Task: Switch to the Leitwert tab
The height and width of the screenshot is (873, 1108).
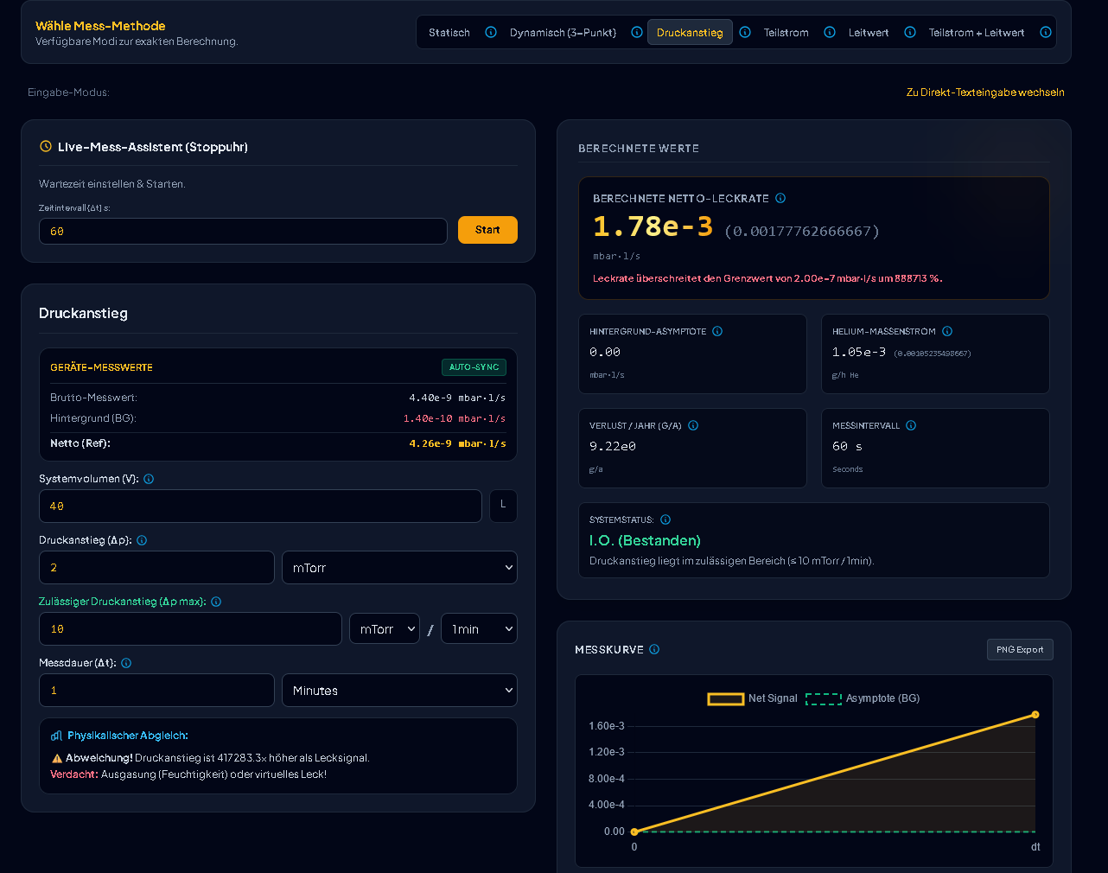Action: click(x=869, y=33)
